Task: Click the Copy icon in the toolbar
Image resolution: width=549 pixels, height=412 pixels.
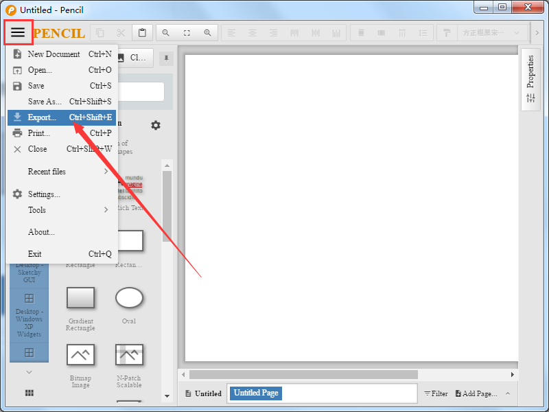Action: point(100,33)
